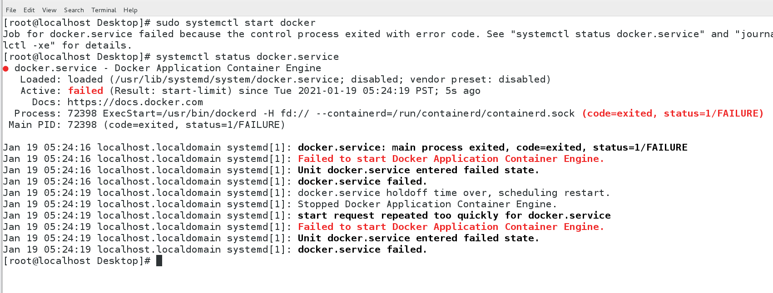Click the 'systemctl status docker.service' command text

click(248, 56)
